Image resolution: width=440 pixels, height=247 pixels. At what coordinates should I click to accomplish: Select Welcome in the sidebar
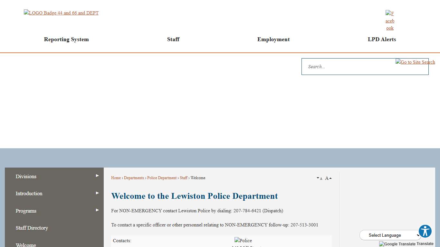pyautogui.click(x=26, y=245)
